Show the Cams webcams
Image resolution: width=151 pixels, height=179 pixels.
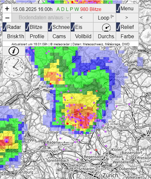click(x=59, y=36)
